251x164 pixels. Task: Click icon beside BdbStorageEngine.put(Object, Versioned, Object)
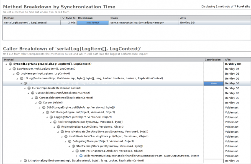47,112
